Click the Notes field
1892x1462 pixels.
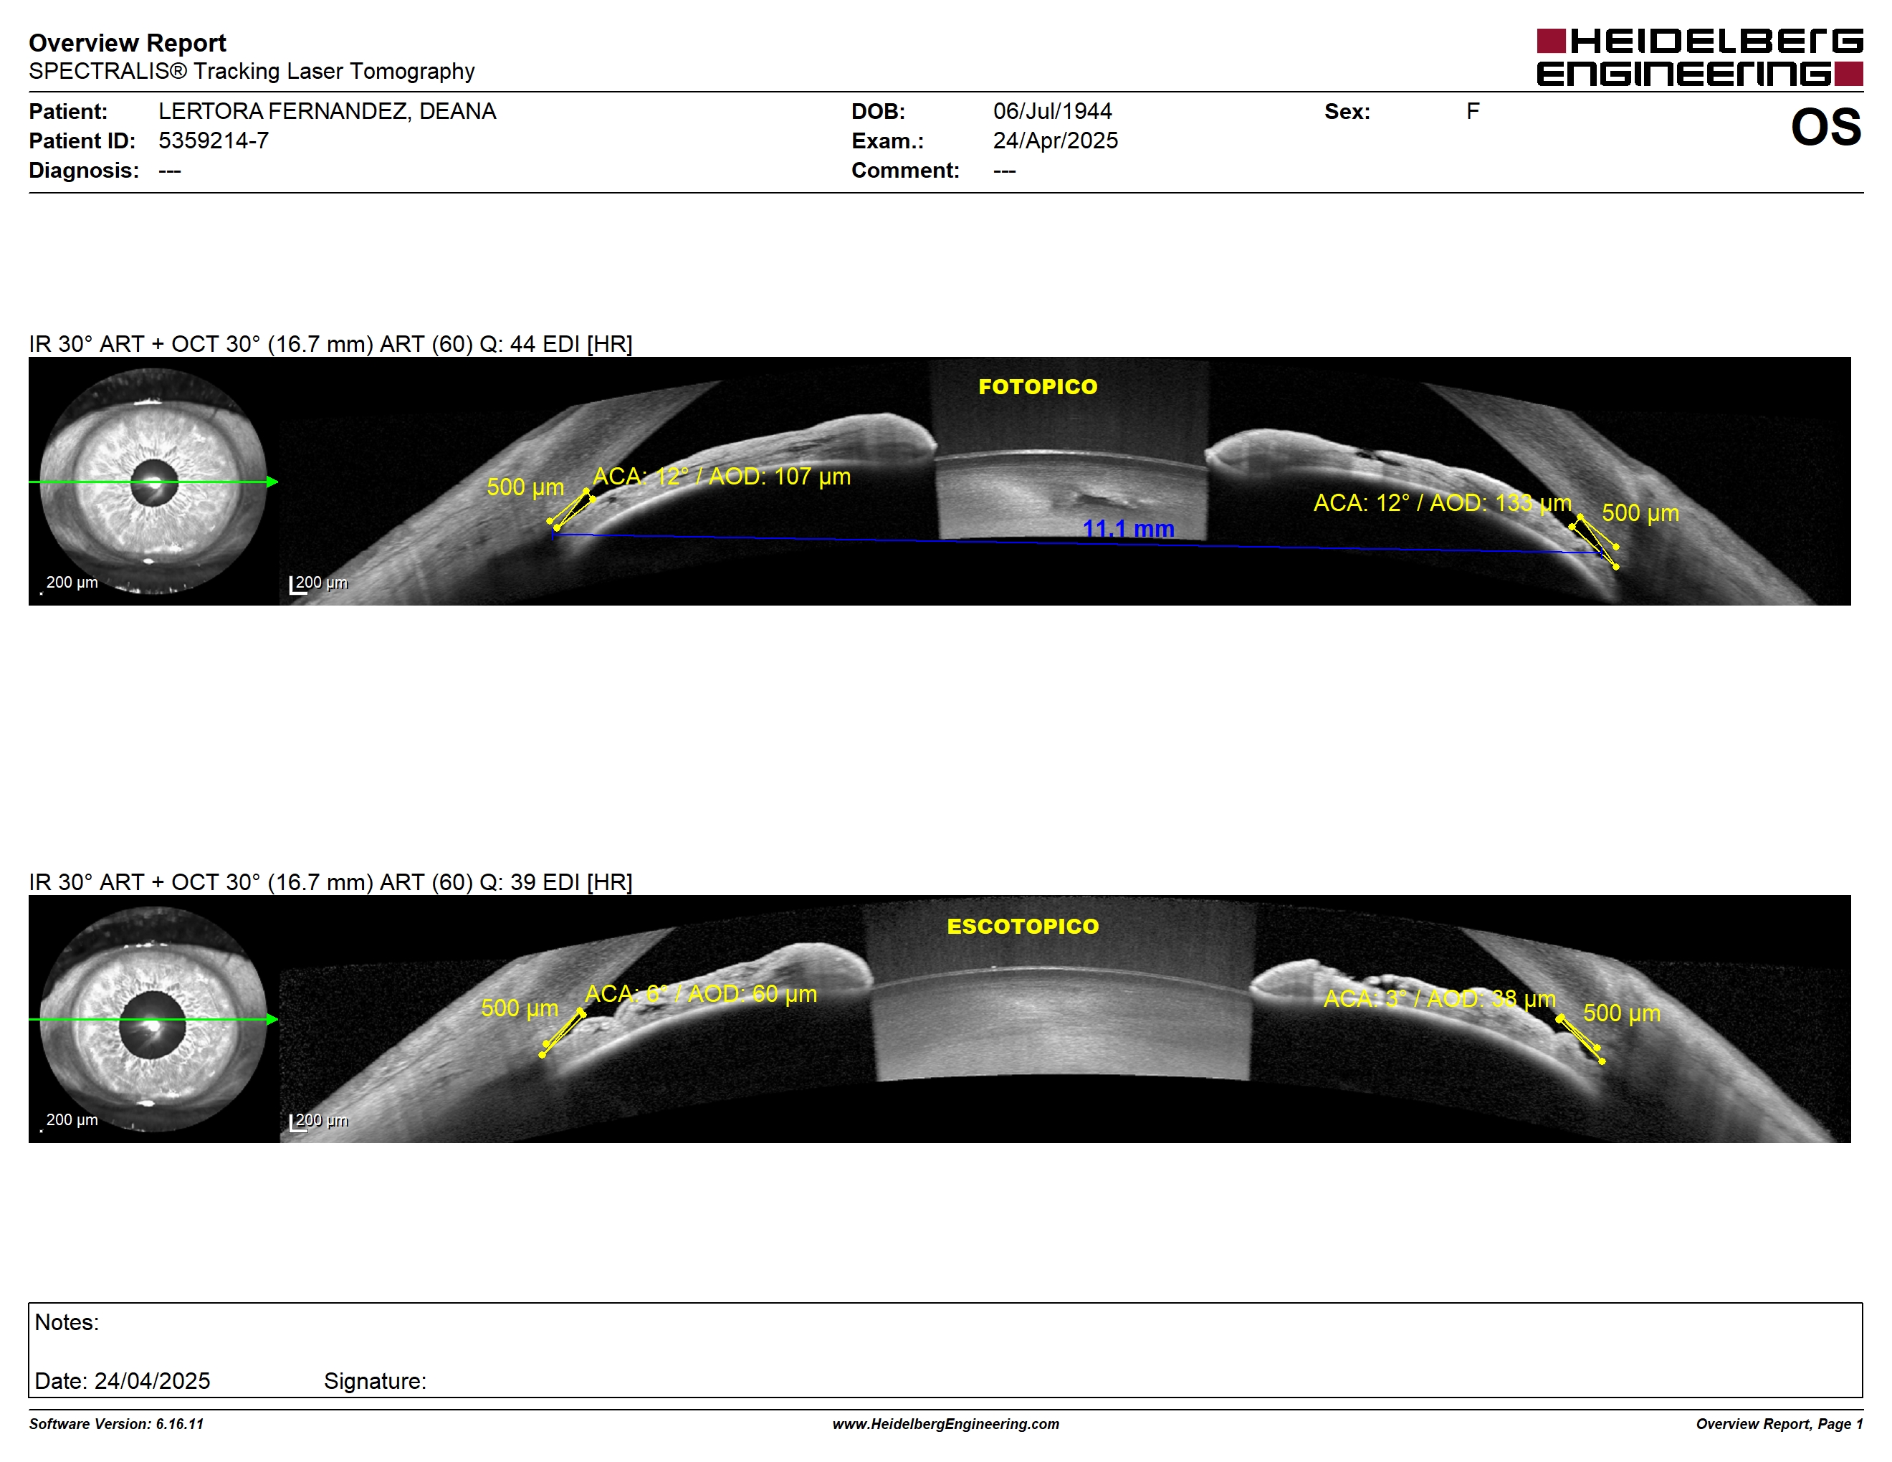pos(945,1349)
